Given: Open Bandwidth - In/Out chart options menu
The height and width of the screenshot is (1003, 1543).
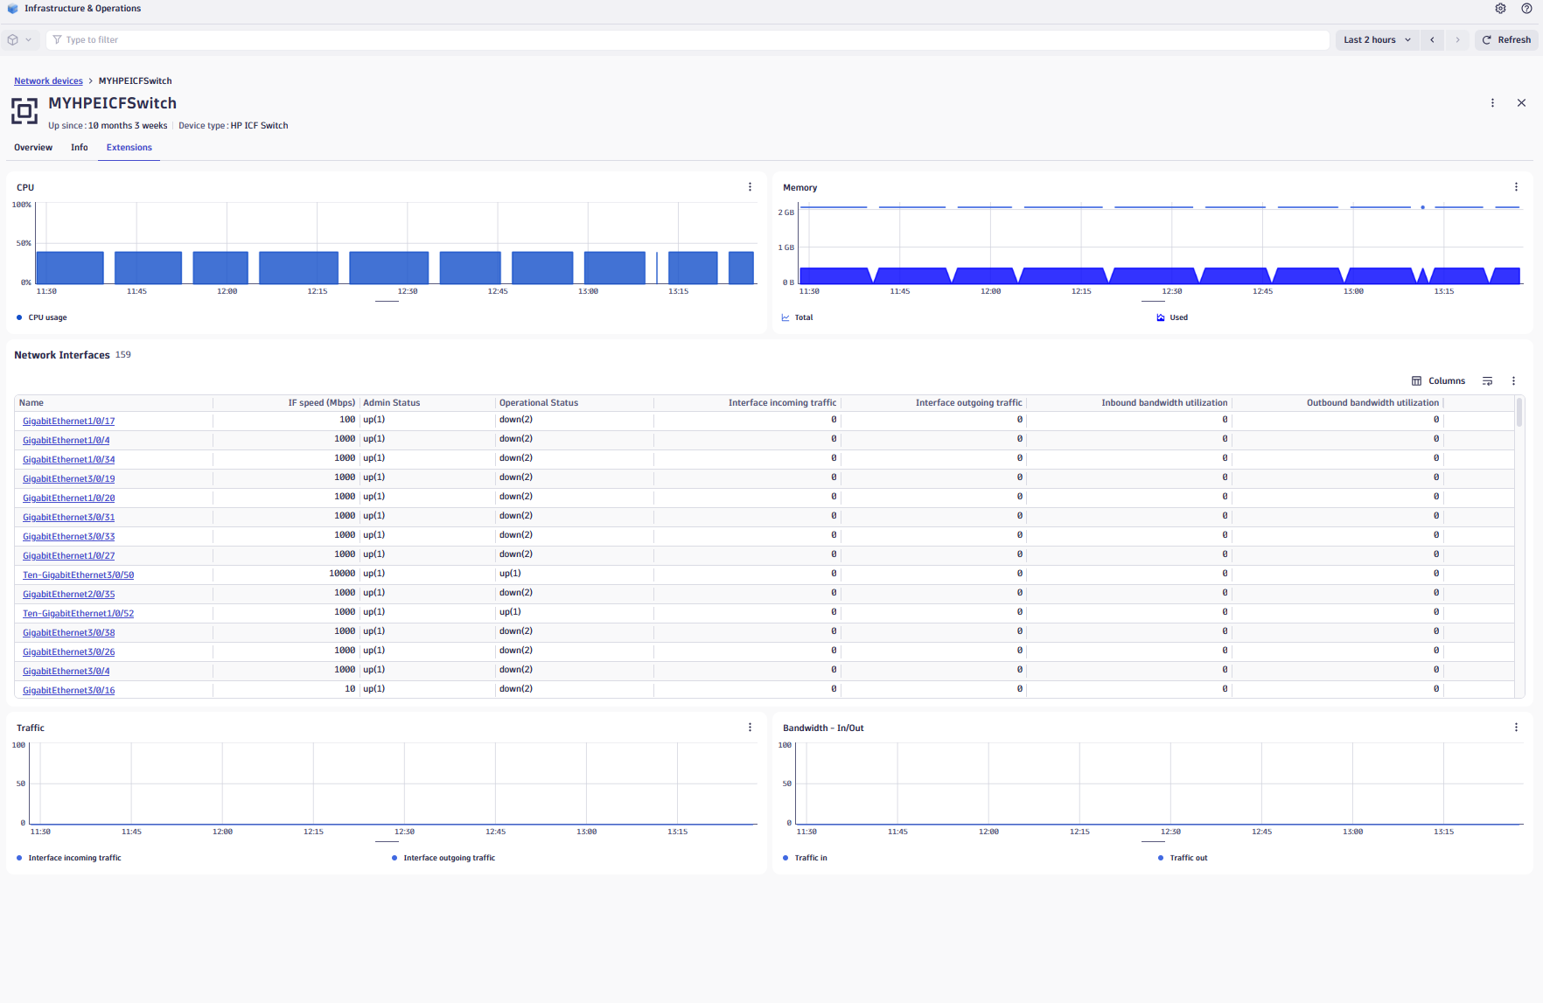Looking at the screenshot, I should point(1516,728).
